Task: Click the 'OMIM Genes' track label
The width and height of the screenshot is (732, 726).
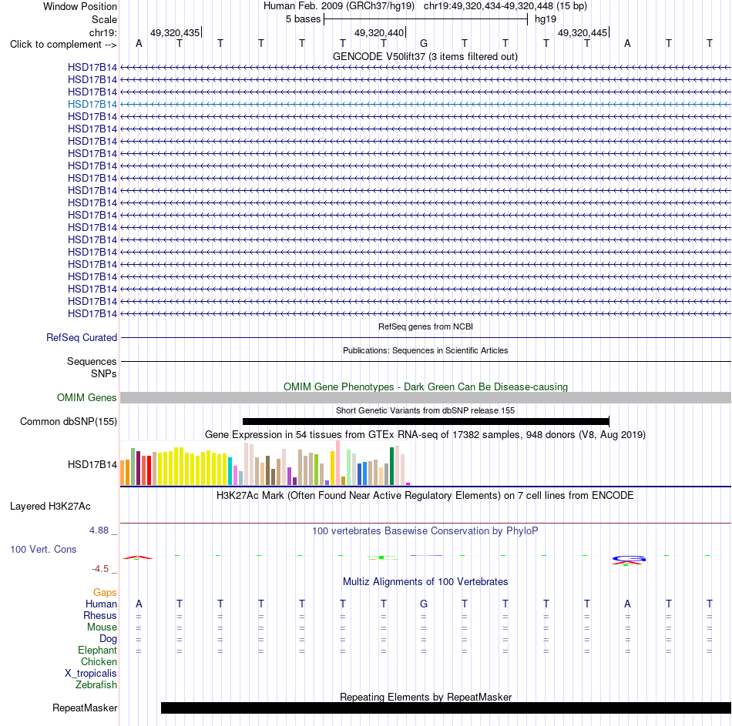Action: coord(86,397)
